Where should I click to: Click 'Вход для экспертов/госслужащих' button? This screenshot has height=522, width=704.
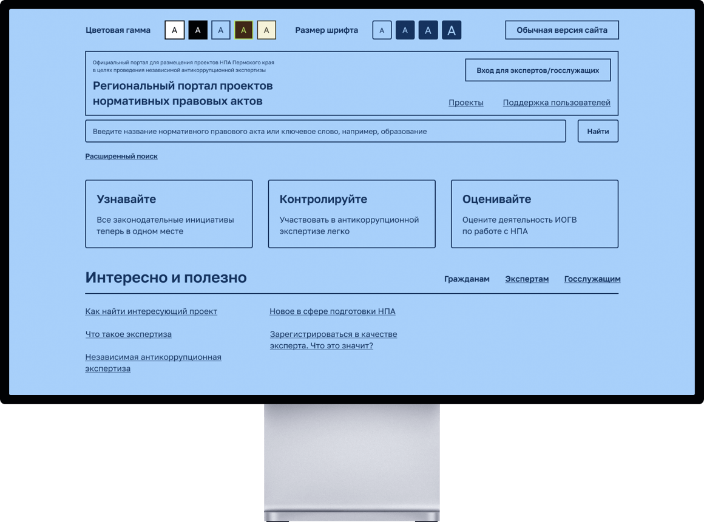538,70
